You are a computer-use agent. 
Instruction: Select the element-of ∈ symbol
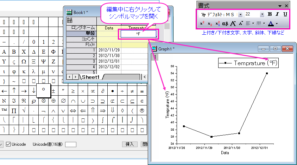click(x=142, y=101)
